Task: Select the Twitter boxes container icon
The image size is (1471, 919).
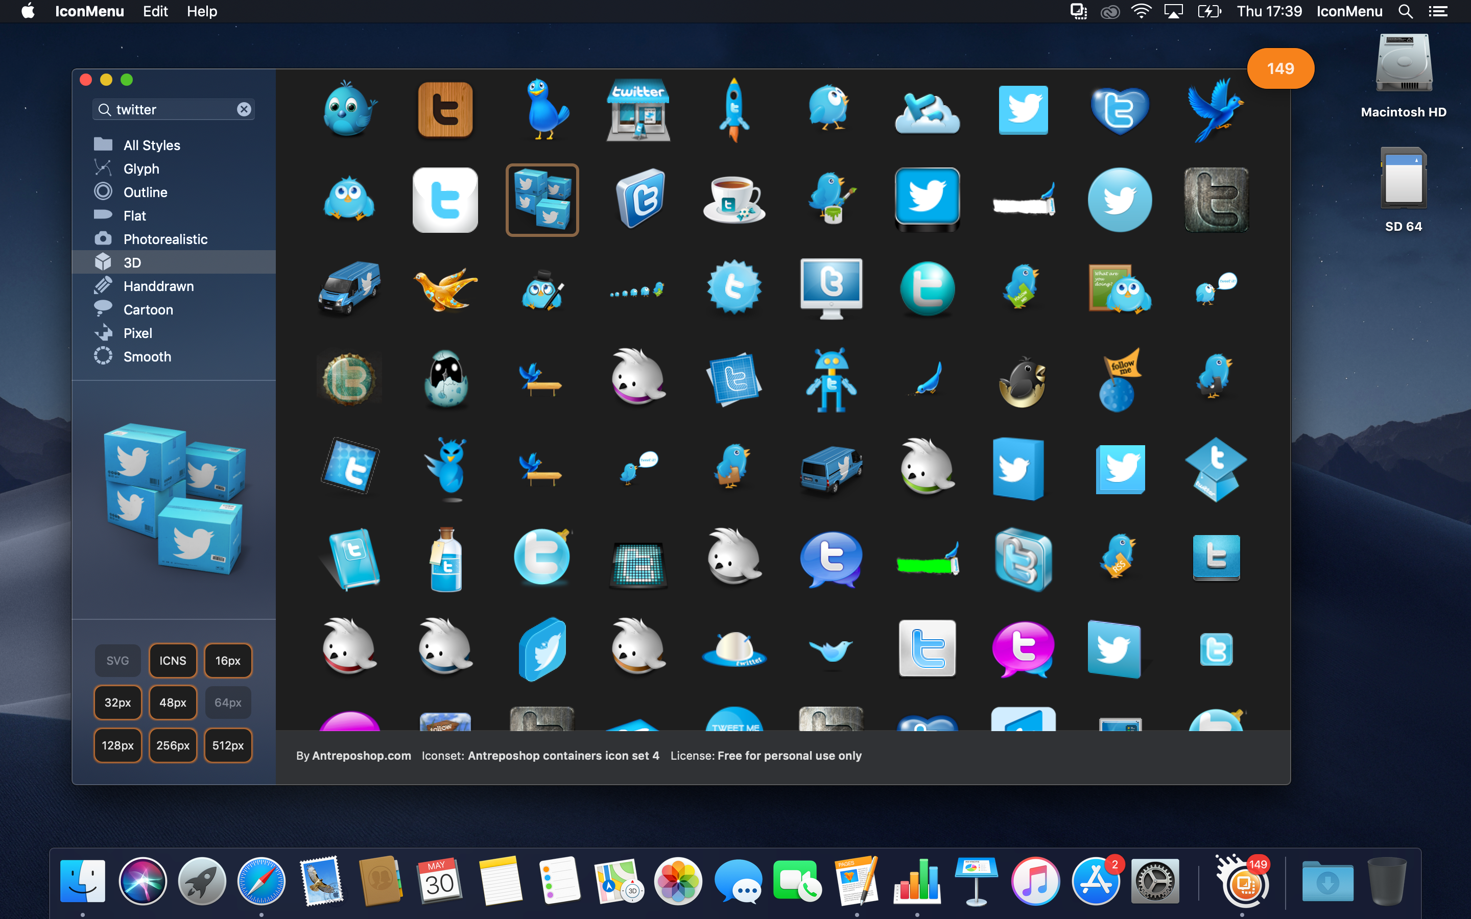Action: point(542,199)
